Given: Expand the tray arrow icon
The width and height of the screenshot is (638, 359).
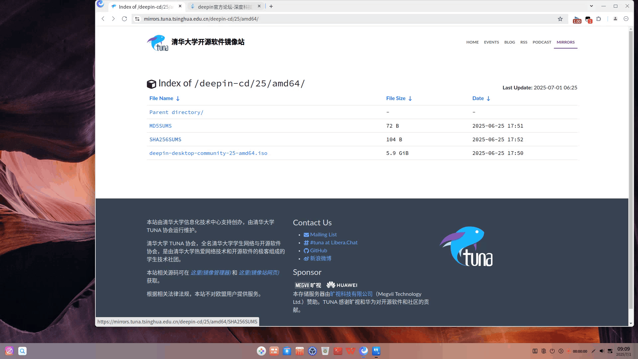Looking at the screenshot, I should tap(561, 351).
